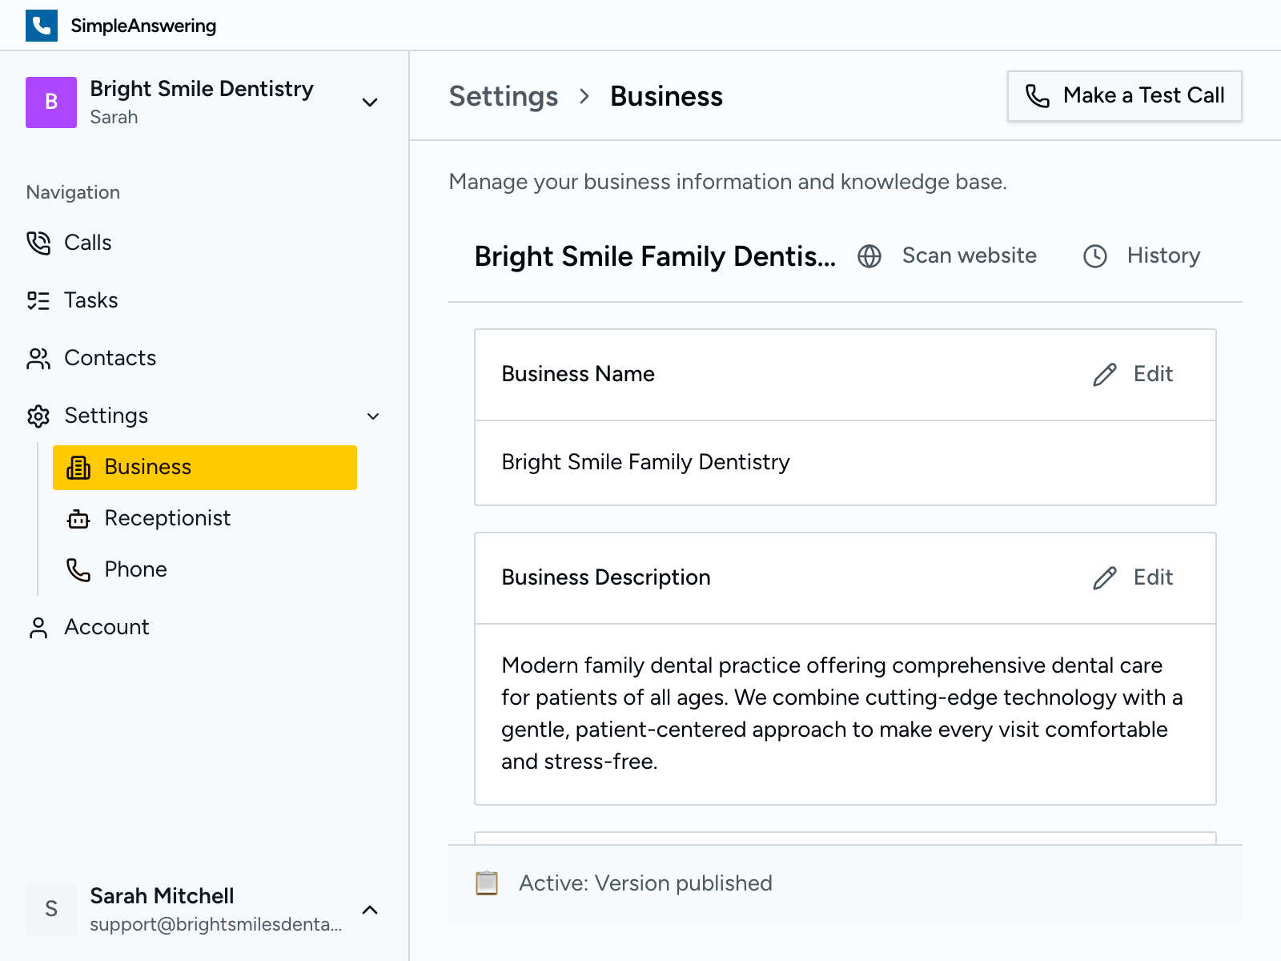This screenshot has width=1281, height=961.
Task: Click the Contacts people icon
Action: tap(38, 358)
